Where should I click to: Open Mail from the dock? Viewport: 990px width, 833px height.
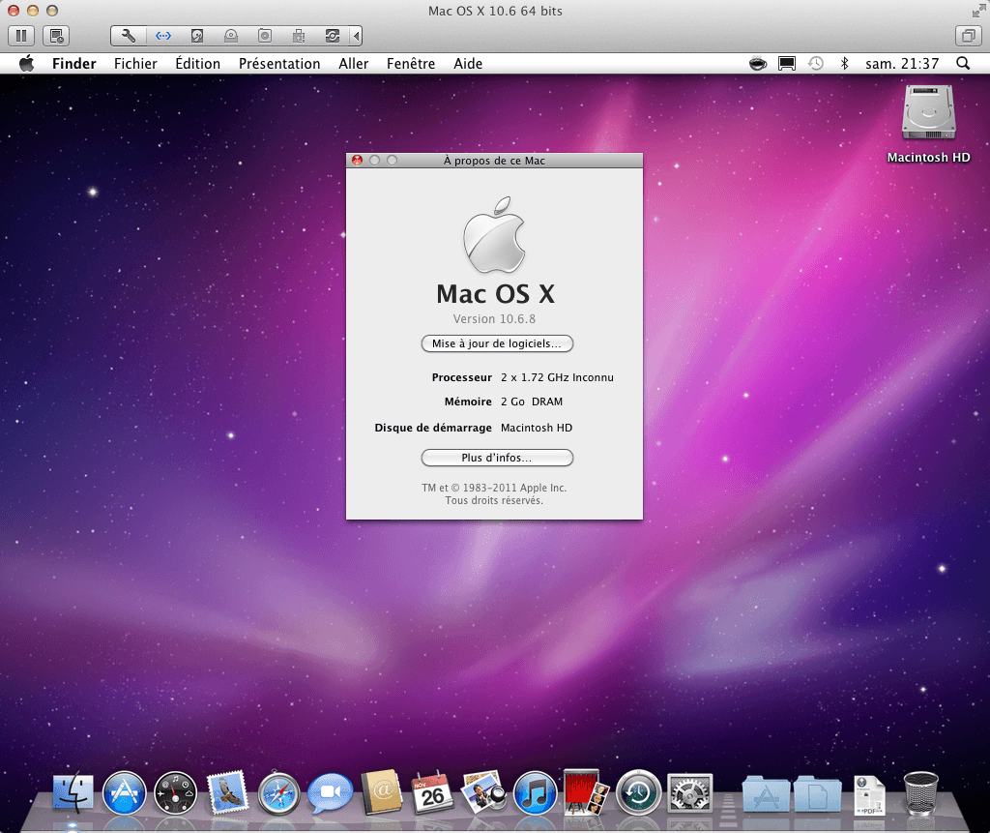(x=226, y=791)
